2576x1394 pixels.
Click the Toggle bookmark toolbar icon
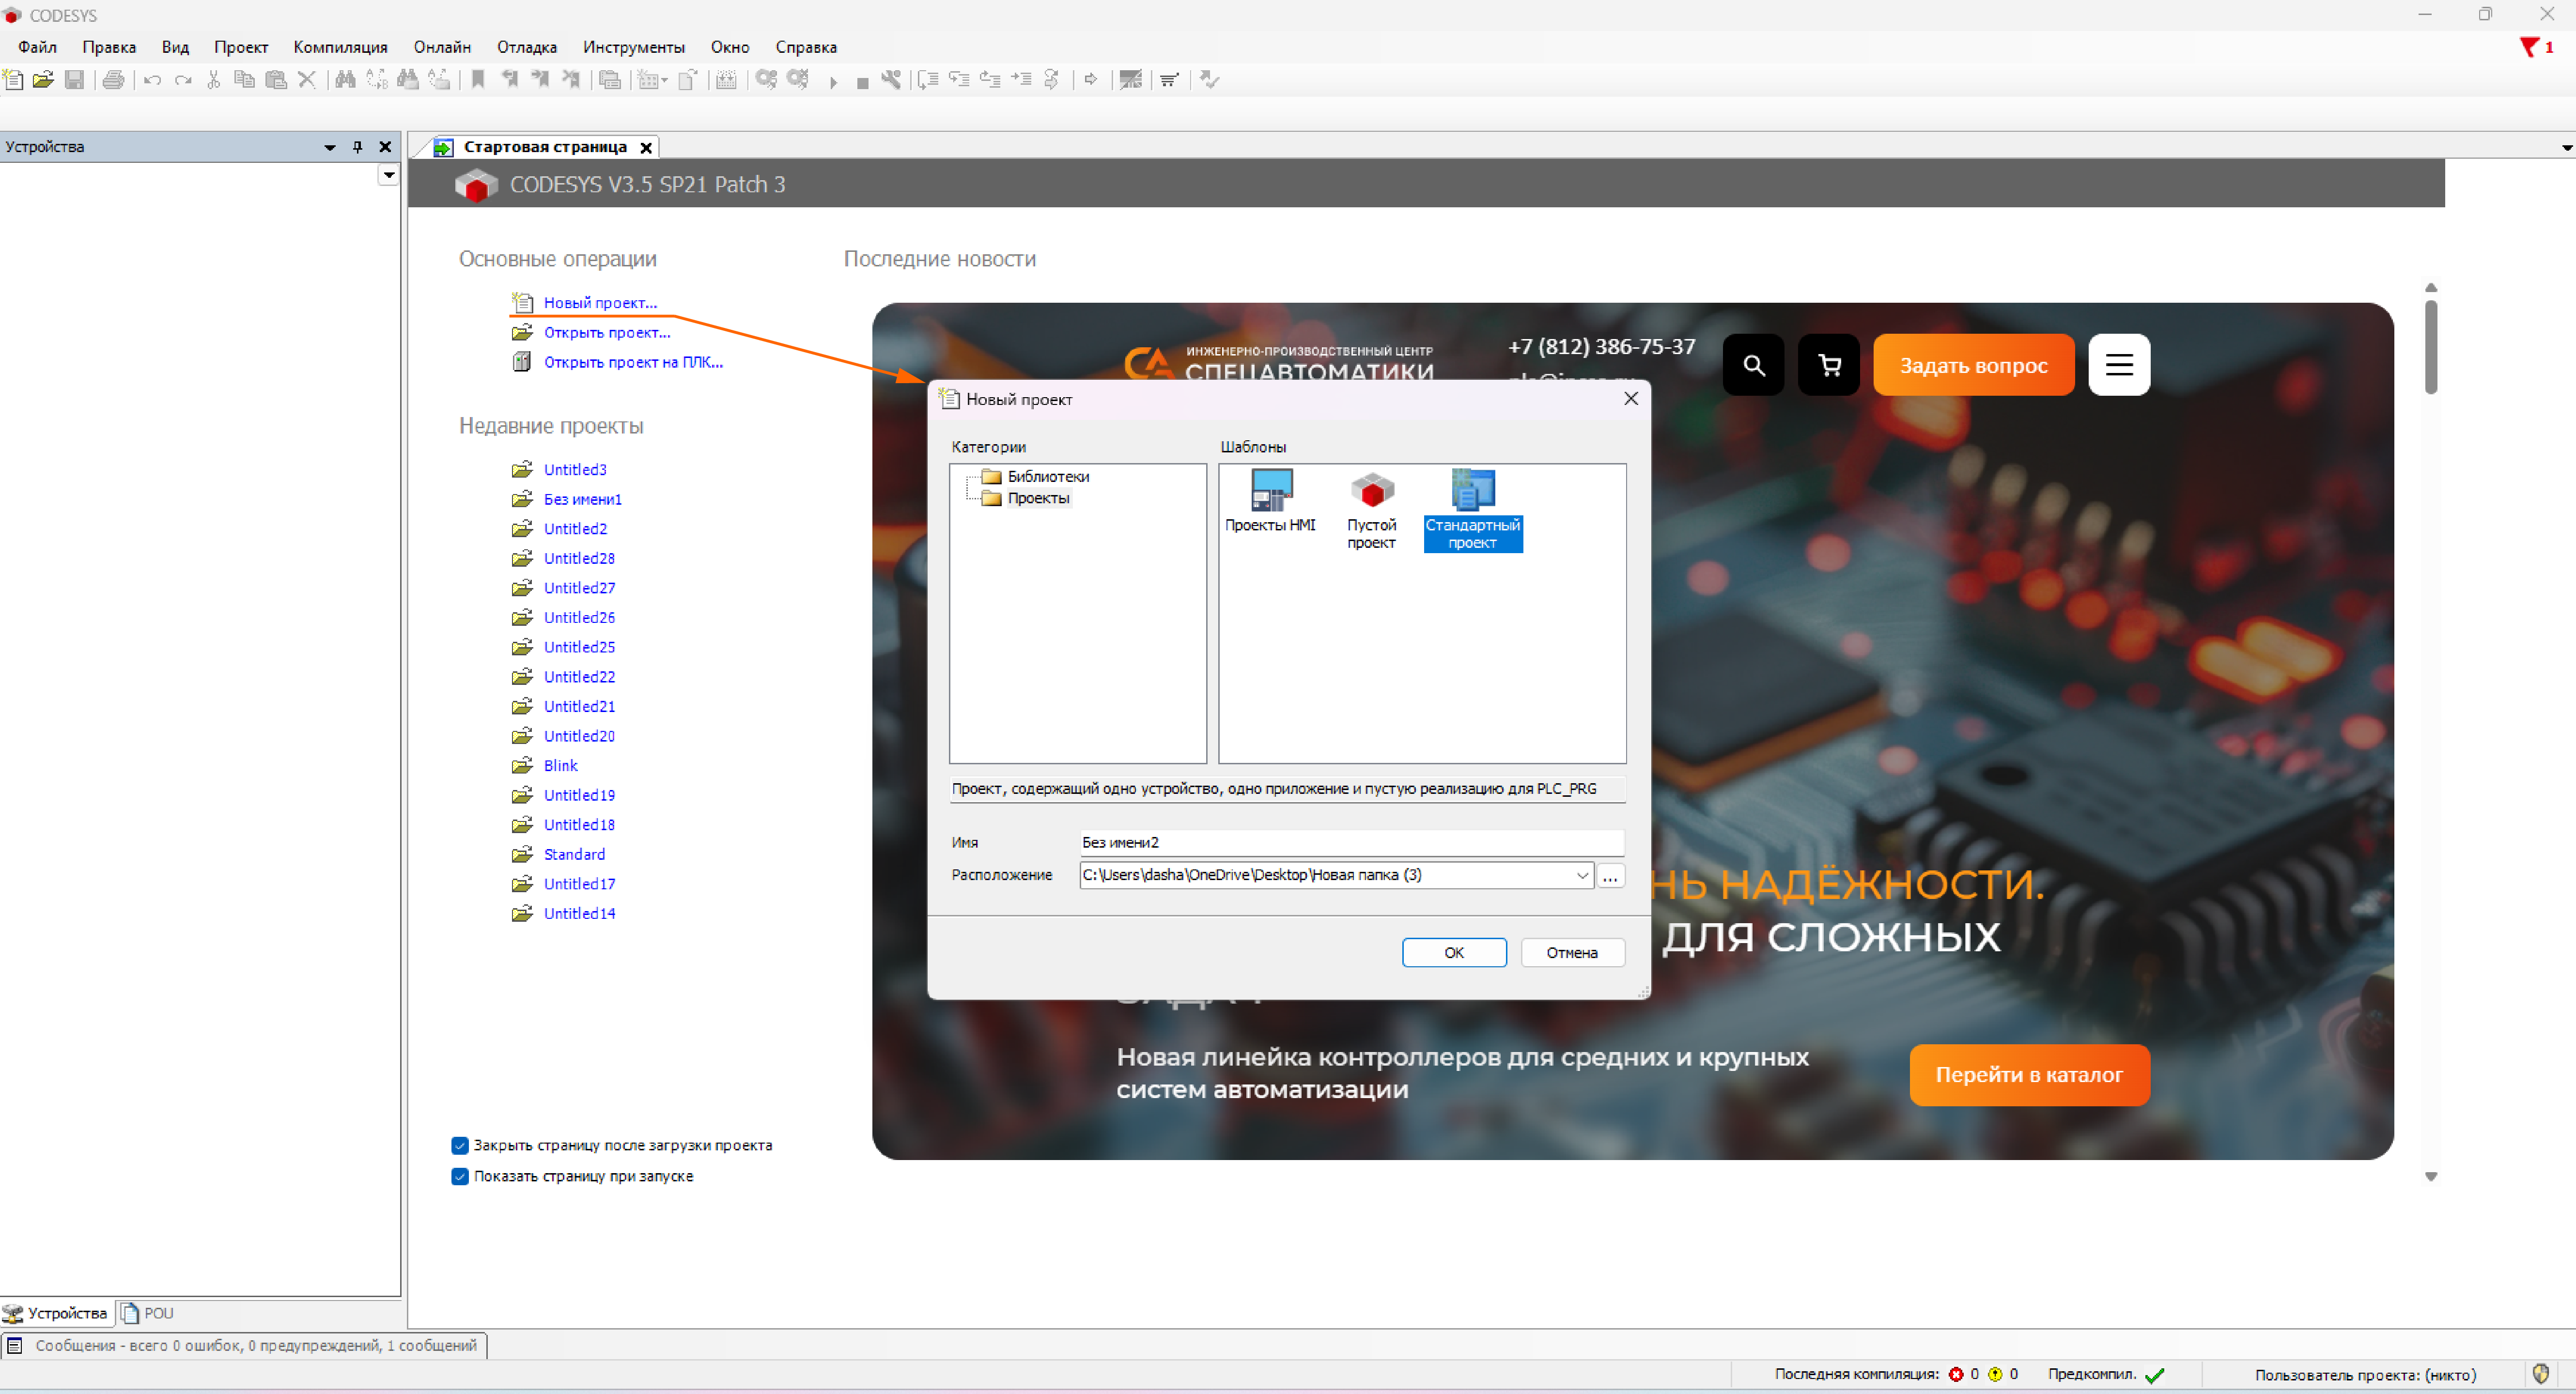tap(478, 80)
